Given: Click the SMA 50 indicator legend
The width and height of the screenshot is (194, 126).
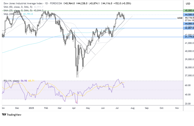Looking at the screenshot, I should pyautogui.click(x=23, y=7).
